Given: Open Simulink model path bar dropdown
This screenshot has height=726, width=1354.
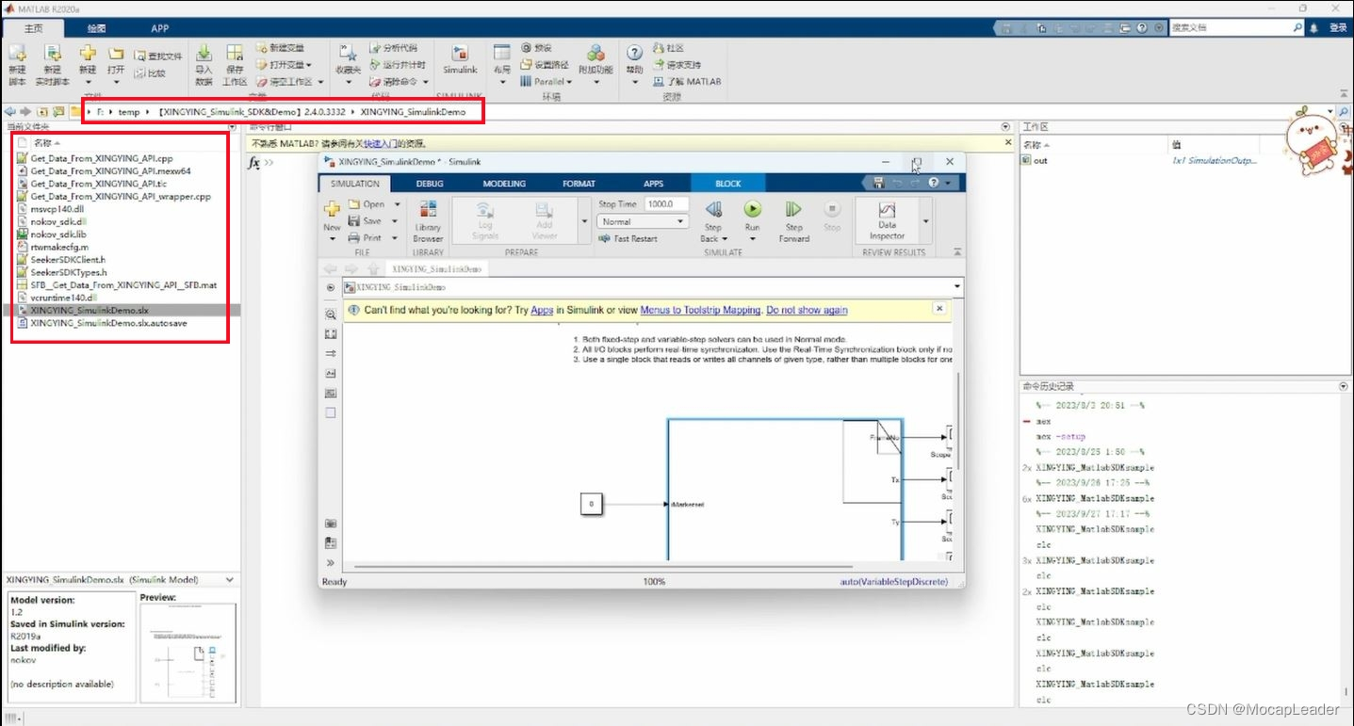Looking at the screenshot, I should [x=957, y=286].
